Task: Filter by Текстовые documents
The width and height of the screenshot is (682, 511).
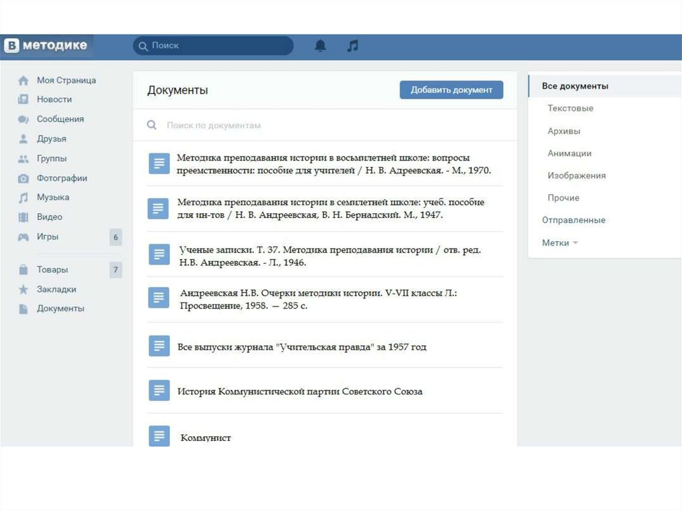Action: click(570, 109)
